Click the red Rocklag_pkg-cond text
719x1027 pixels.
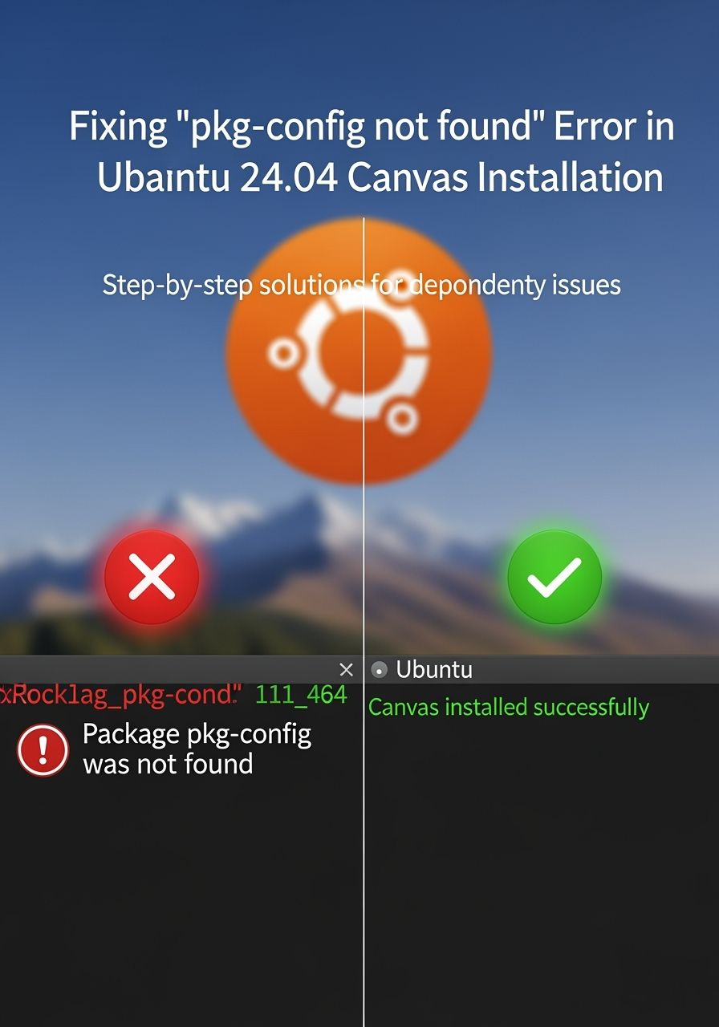coord(120,695)
